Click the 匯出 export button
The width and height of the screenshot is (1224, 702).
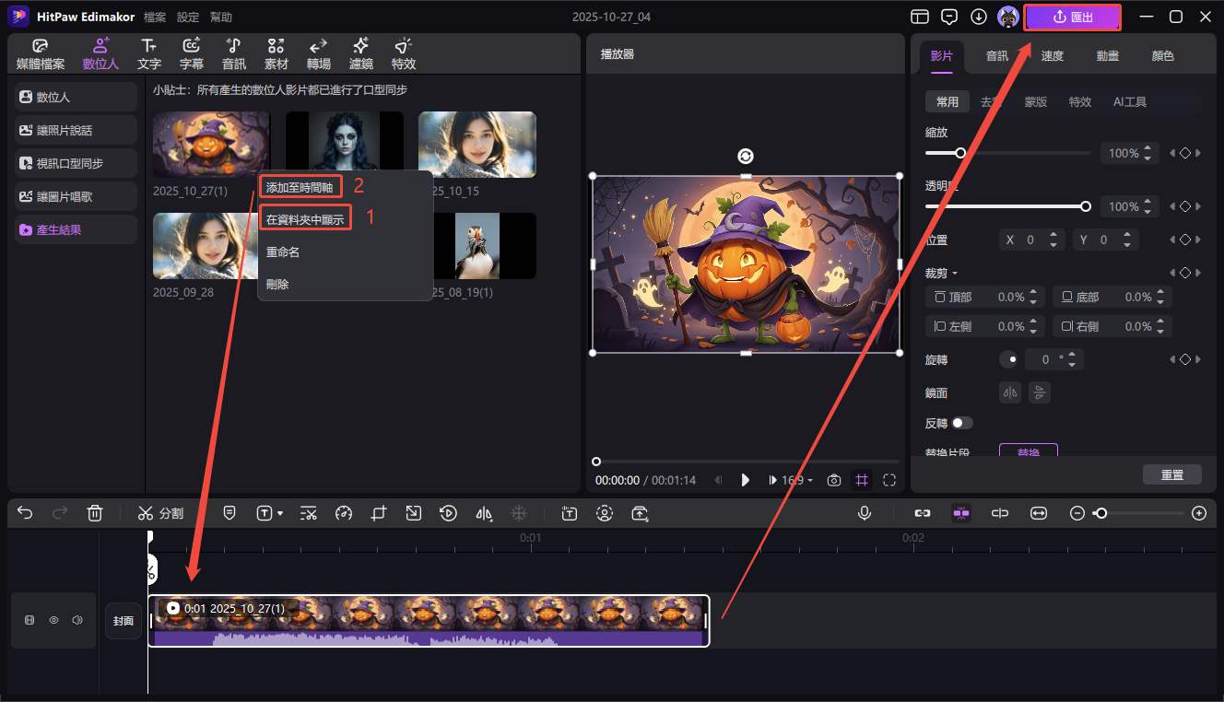1072,17
